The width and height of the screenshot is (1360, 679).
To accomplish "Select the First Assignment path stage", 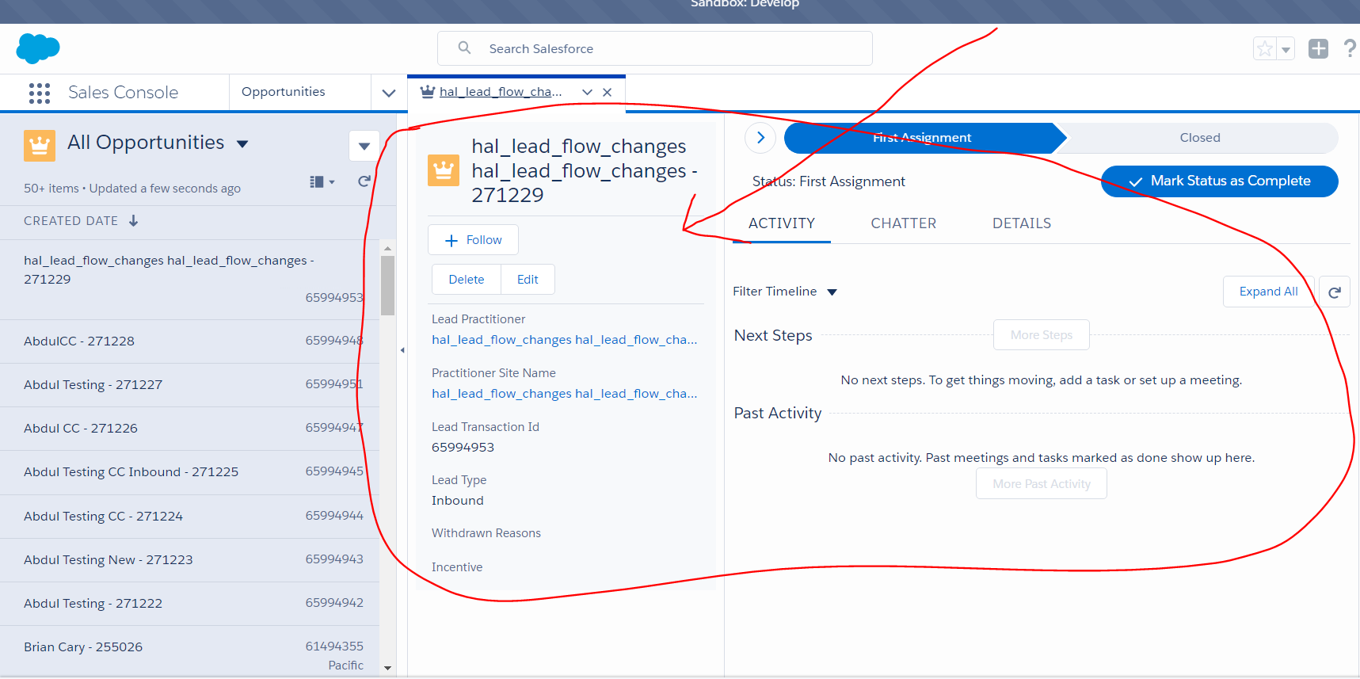I will [923, 138].
